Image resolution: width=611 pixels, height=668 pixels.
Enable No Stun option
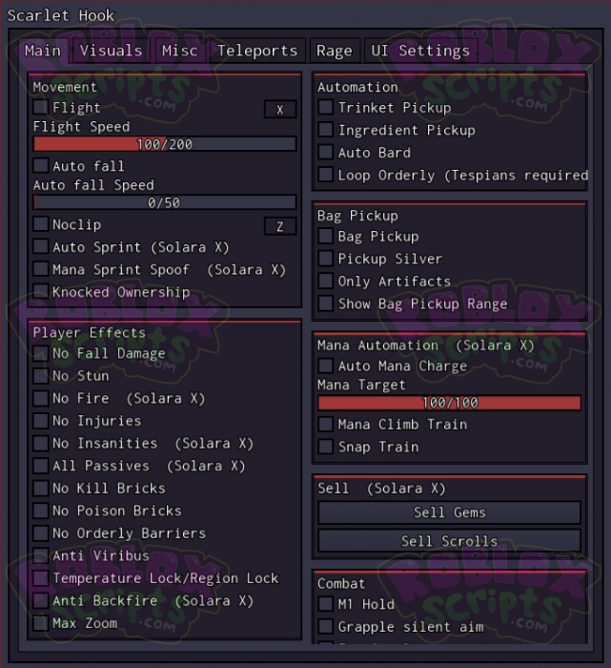(x=41, y=376)
